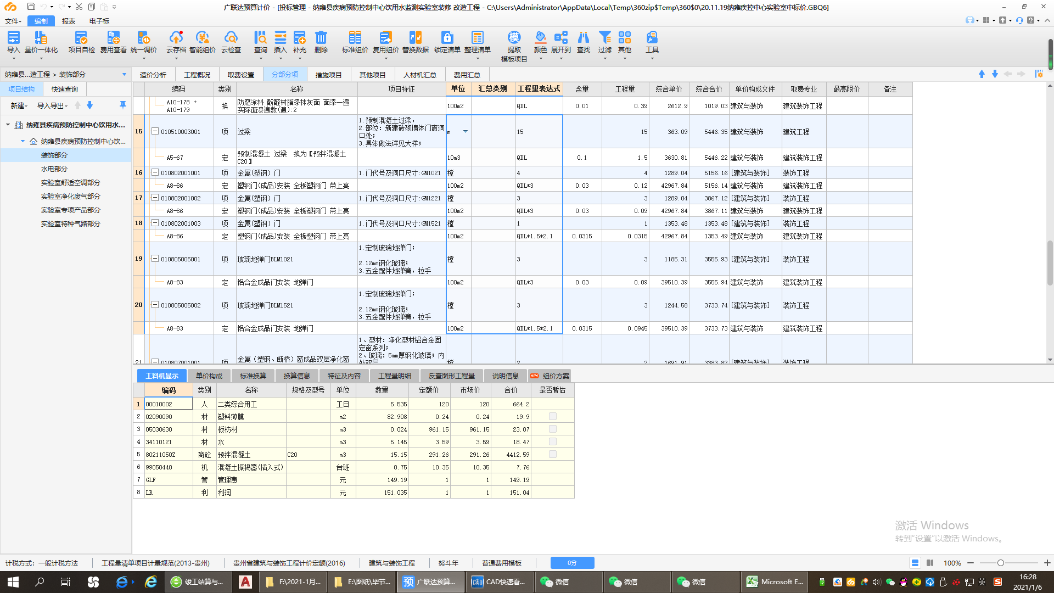Image resolution: width=1054 pixels, height=593 pixels.
Task: Run 项目自检 project self-check
Action: click(x=81, y=42)
